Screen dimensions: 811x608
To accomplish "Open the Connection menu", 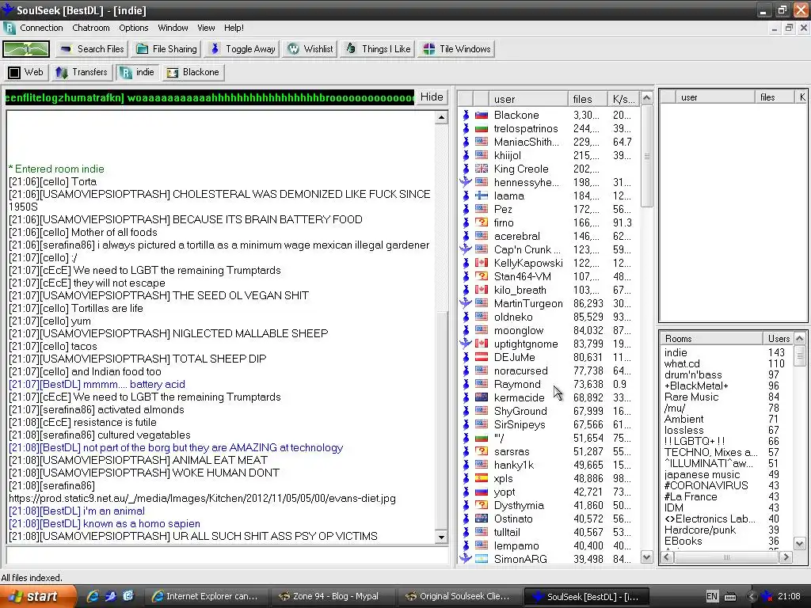I will (x=41, y=28).
